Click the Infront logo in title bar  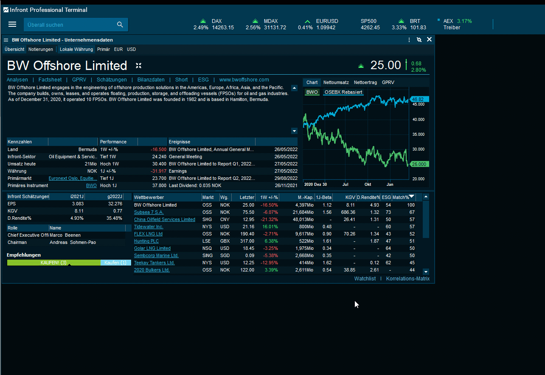coord(6,10)
